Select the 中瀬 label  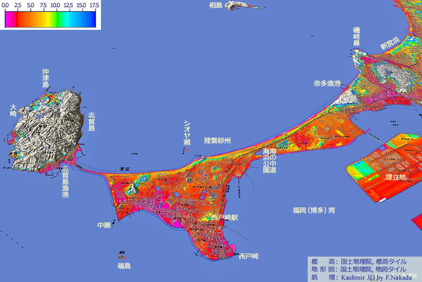point(104,225)
